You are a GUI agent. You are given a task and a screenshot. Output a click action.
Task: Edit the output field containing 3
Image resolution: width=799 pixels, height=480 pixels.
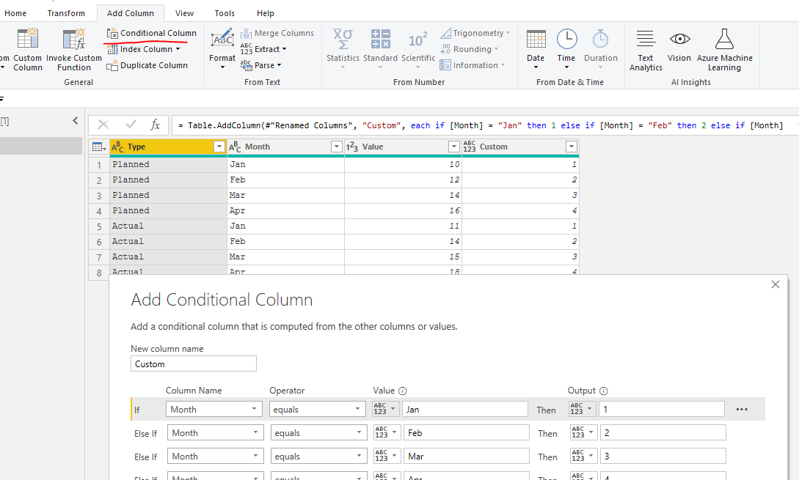(663, 456)
